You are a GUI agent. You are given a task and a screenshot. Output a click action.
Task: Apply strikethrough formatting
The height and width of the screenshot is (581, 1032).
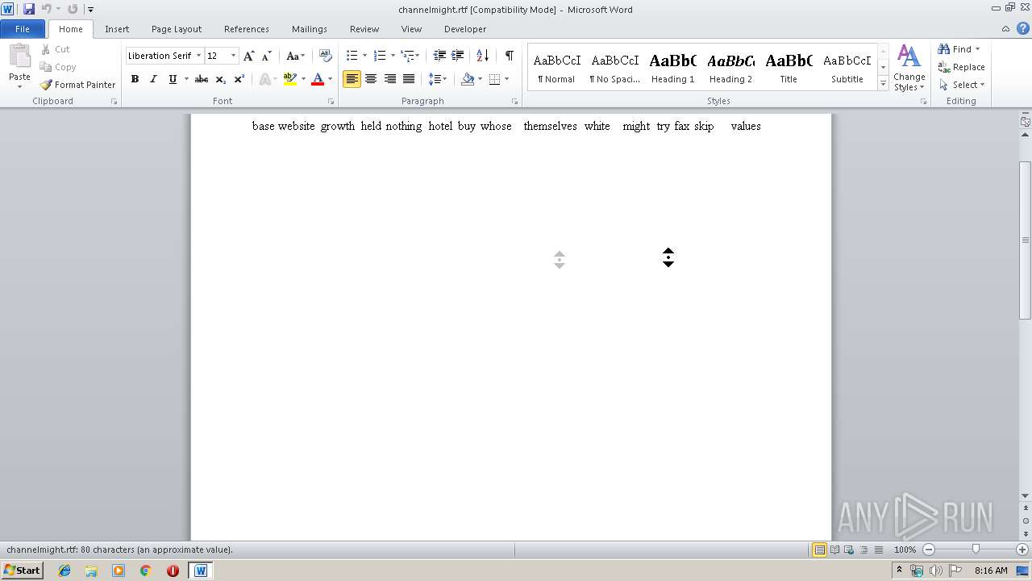202,79
